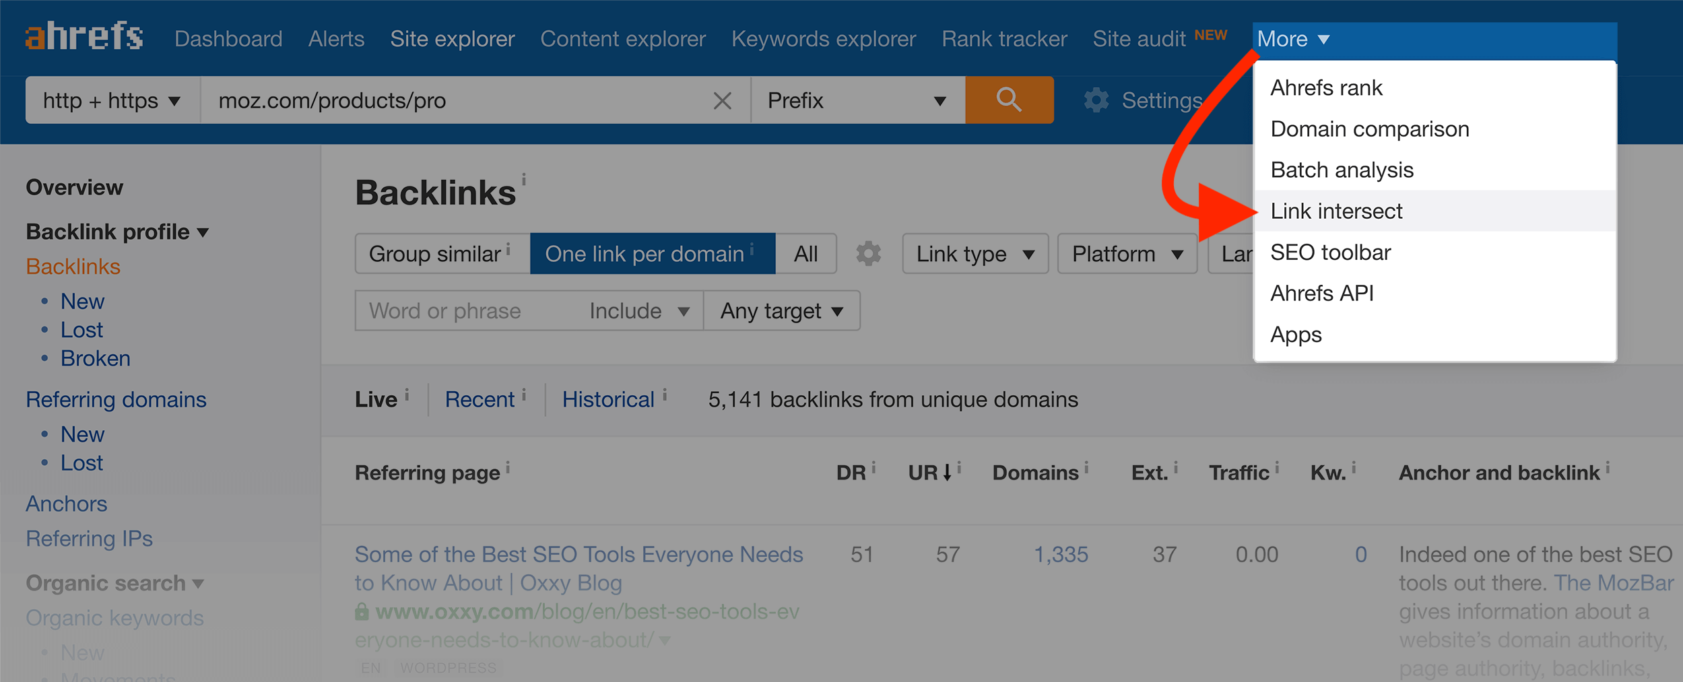Switch to the Live backlinks tab
Viewport: 1683px width, 682px height.
[x=376, y=400]
